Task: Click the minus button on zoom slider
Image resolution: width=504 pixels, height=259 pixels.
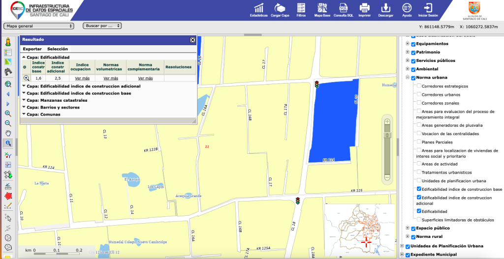Action: click(387, 177)
